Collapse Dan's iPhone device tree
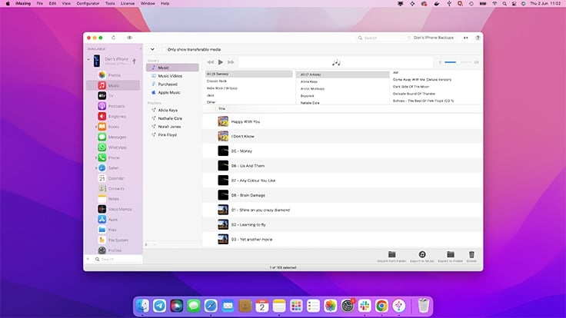 88,59
